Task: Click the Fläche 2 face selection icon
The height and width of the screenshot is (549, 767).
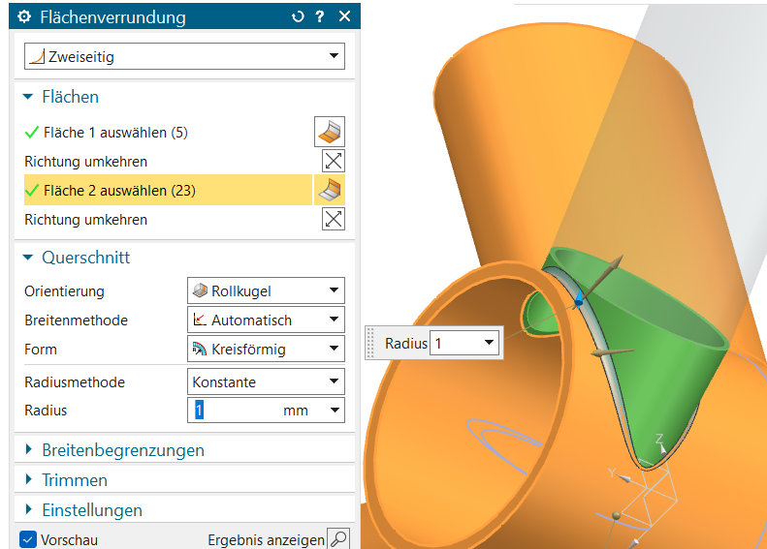Action: tap(330, 190)
